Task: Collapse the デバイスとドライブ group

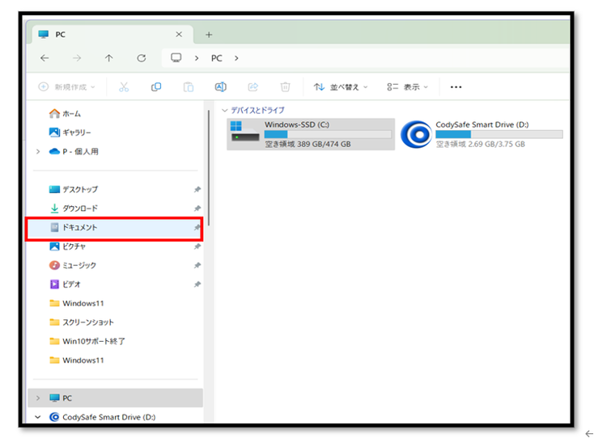Action: 225,111
